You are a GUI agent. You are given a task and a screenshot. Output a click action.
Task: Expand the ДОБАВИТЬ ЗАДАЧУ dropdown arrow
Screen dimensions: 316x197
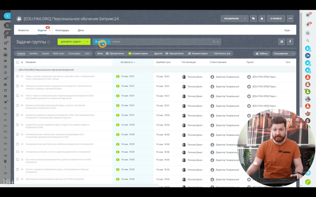(x=87, y=42)
